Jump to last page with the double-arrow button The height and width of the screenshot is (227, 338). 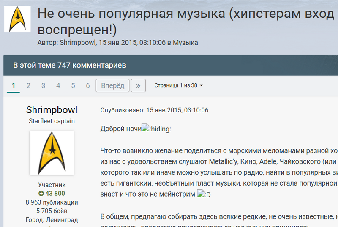(x=138, y=85)
